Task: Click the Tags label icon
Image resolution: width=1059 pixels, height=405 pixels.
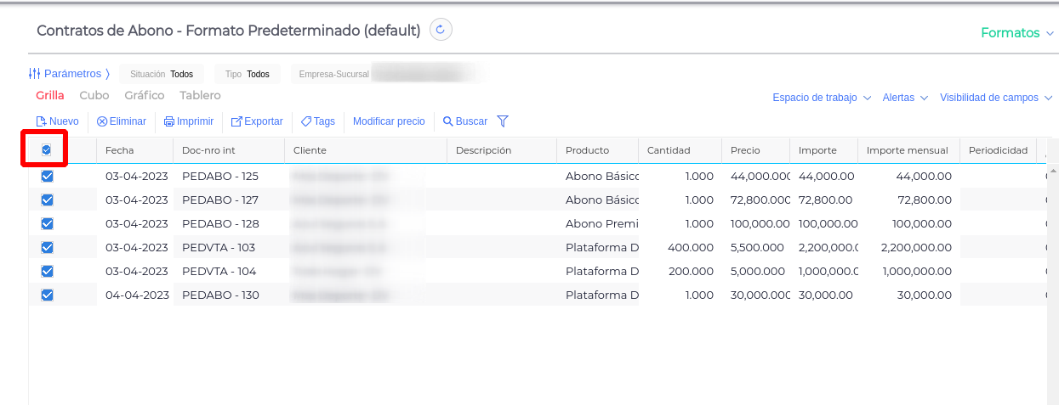Action: coord(306,121)
